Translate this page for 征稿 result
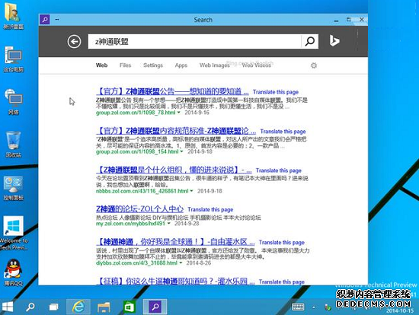The image size is (419, 315). 282,282
